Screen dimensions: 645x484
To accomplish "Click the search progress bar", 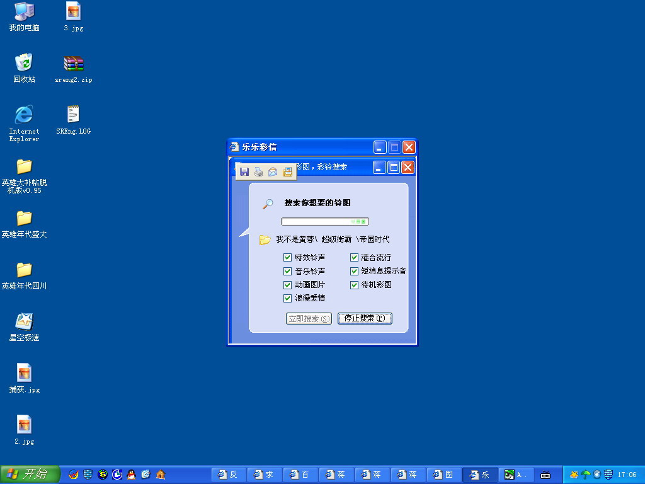I will [324, 222].
